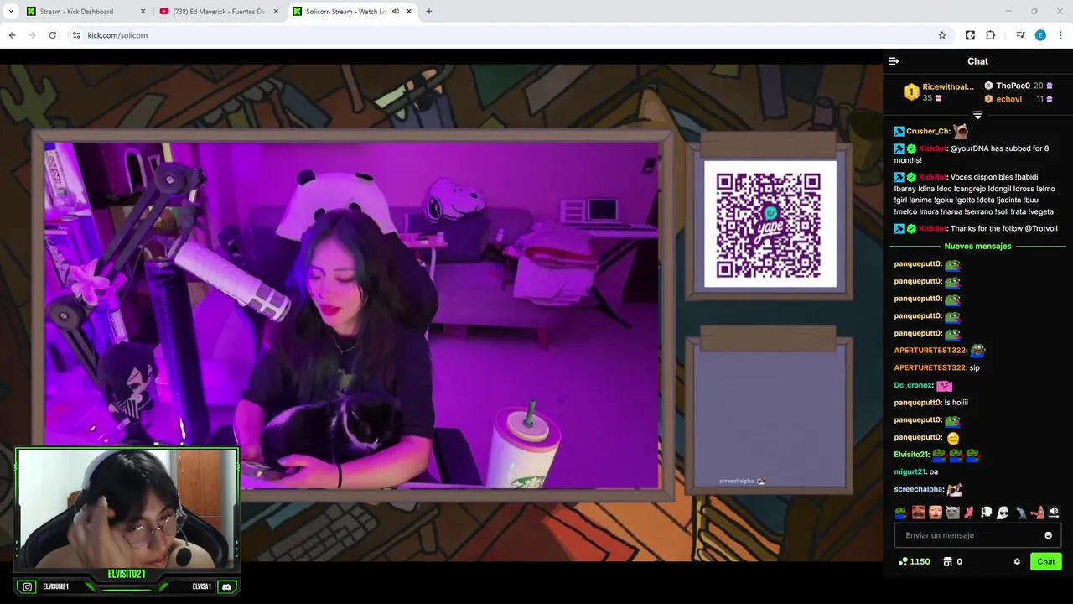Click Crusher_Ch username in chat
The height and width of the screenshot is (604, 1073).
928,131
